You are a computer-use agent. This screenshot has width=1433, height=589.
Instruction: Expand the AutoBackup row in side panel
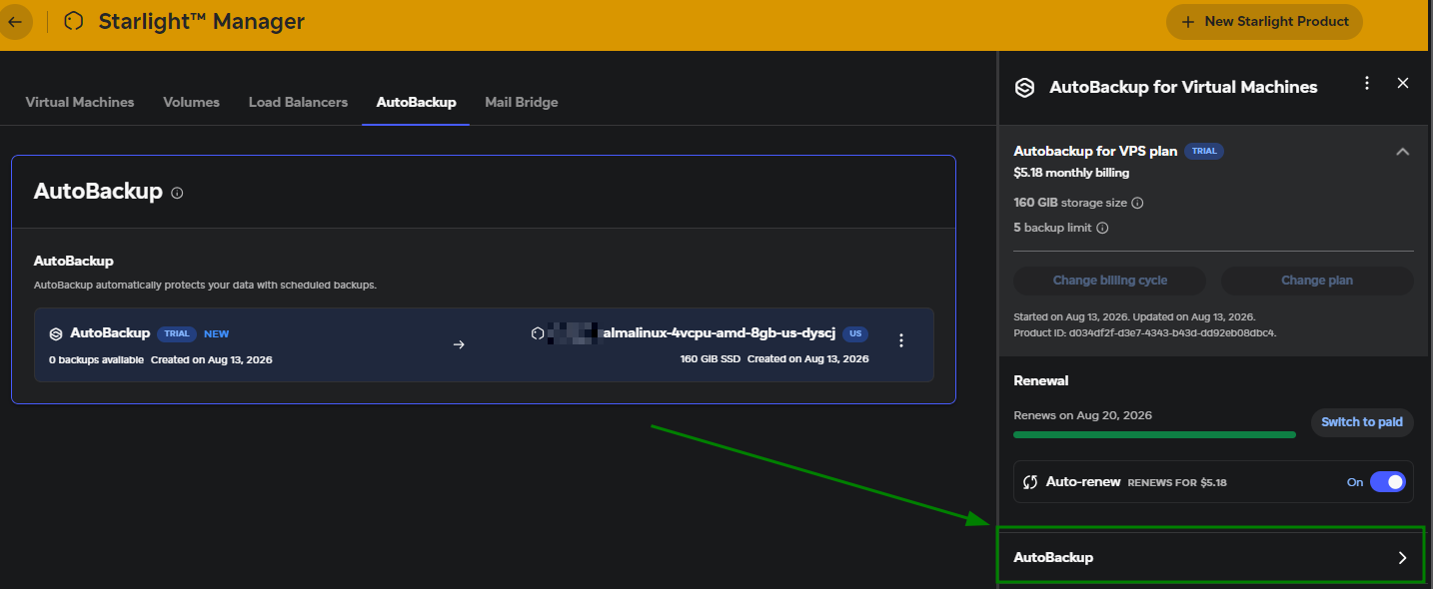(1213, 557)
